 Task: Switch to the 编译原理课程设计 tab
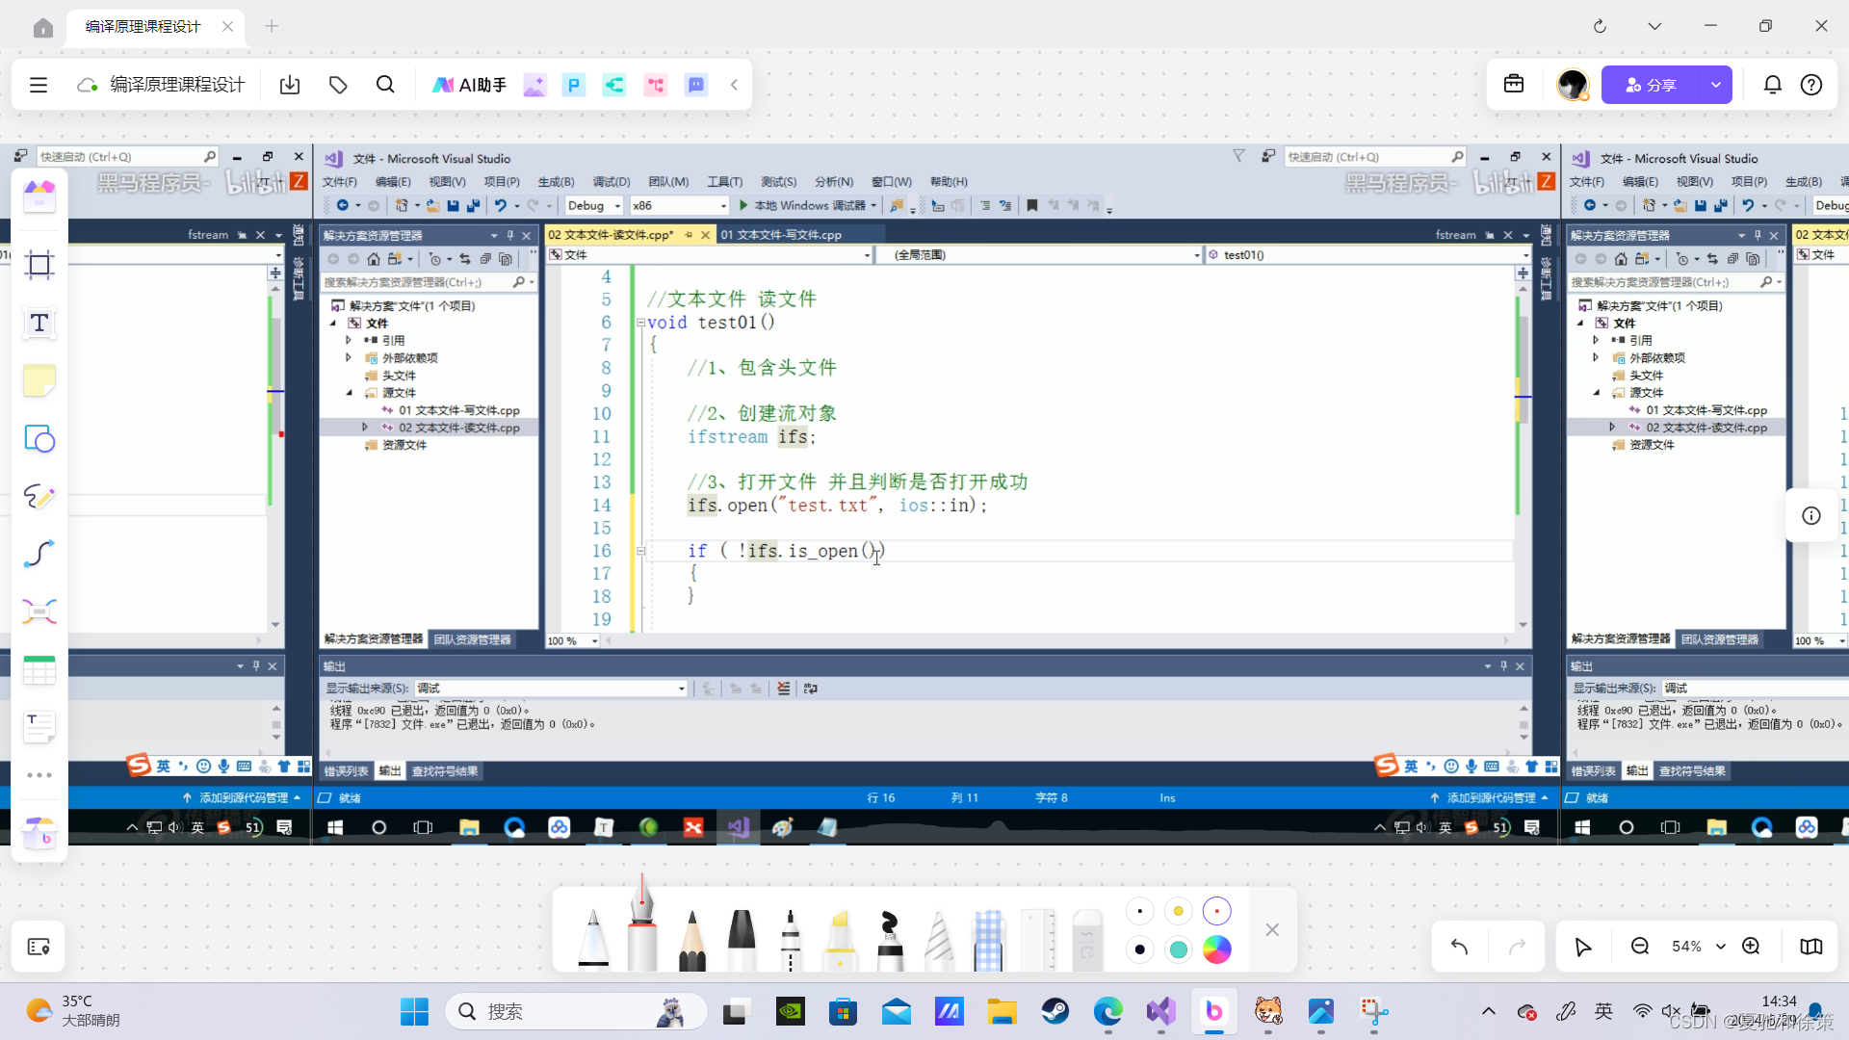click(143, 26)
